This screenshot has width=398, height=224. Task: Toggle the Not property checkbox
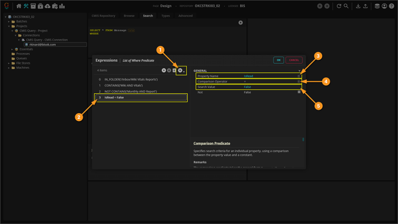click(299, 92)
